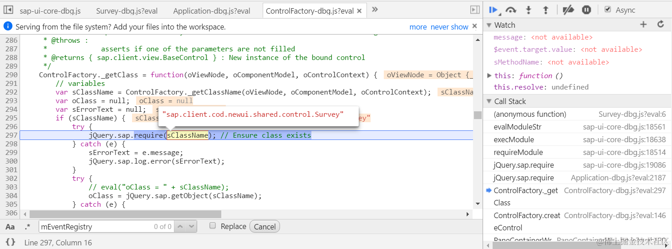This screenshot has width=672, height=249.
Task: Click 'Line 297, Column 16' status text
Action: [58, 243]
